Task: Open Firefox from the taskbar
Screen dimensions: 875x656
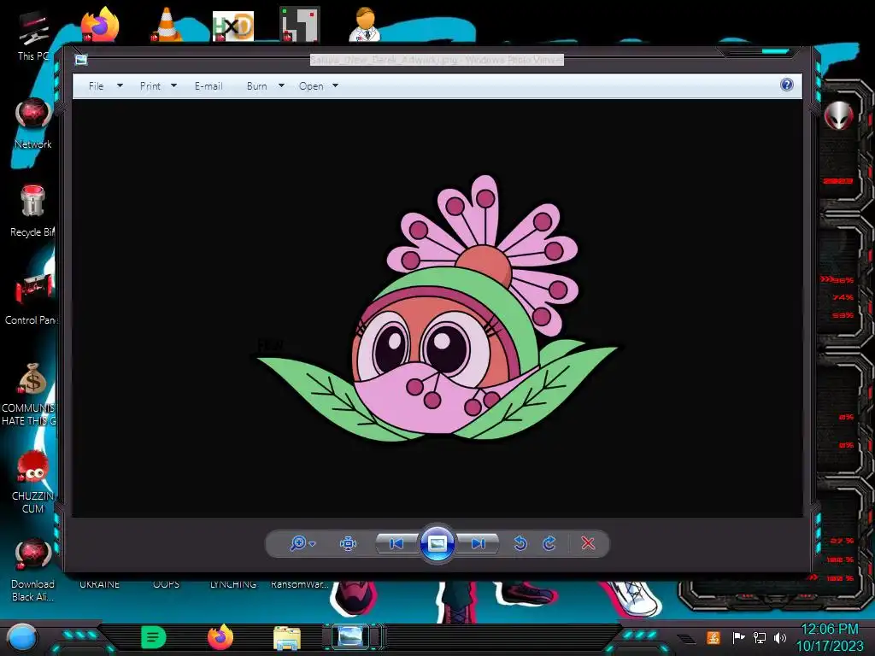Action: pos(220,637)
